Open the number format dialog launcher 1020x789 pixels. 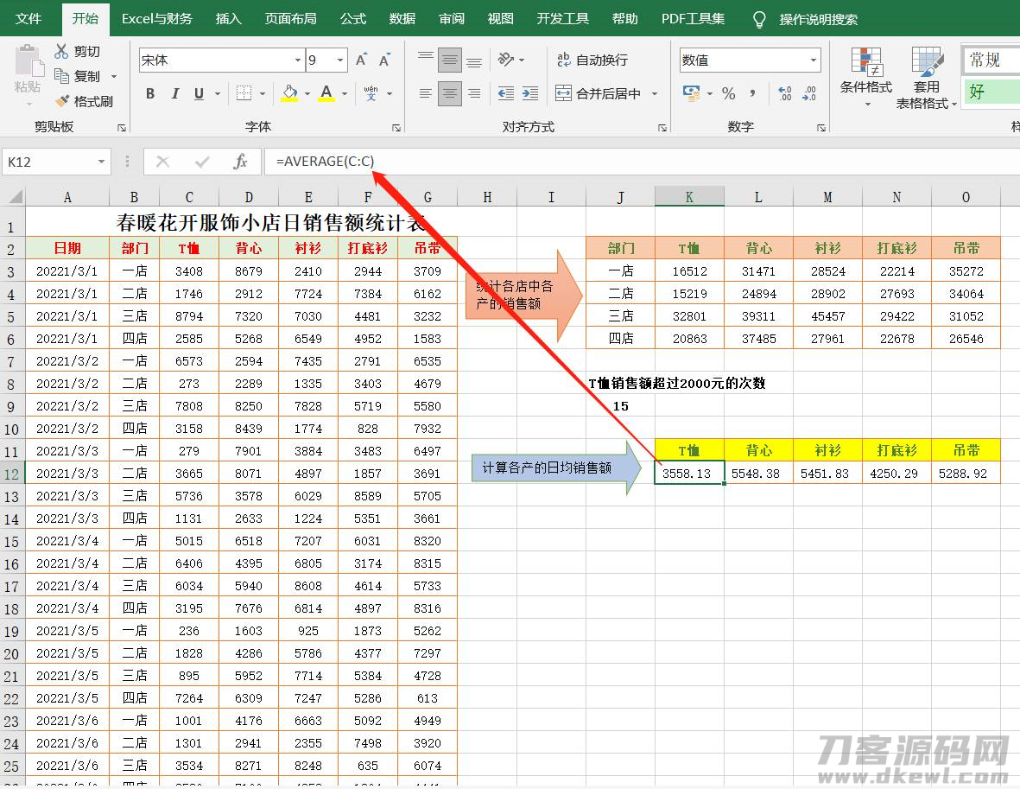pos(821,128)
